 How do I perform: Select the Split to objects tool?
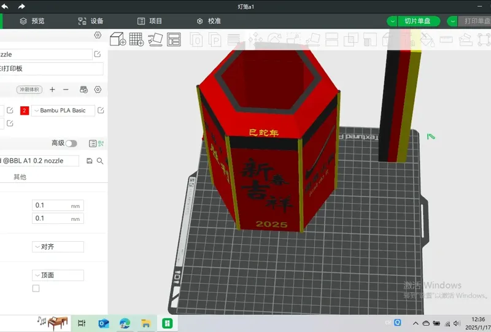pyautogui.click(x=196, y=40)
